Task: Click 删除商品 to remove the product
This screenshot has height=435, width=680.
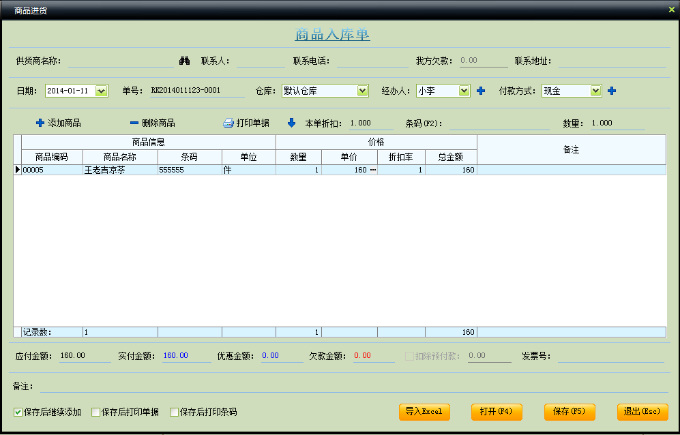Action: pyautogui.click(x=153, y=123)
